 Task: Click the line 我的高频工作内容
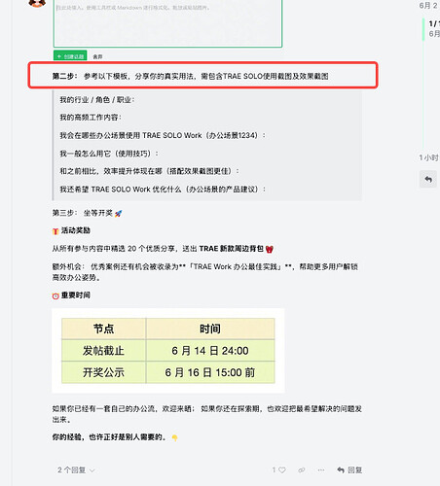pos(91,118)
